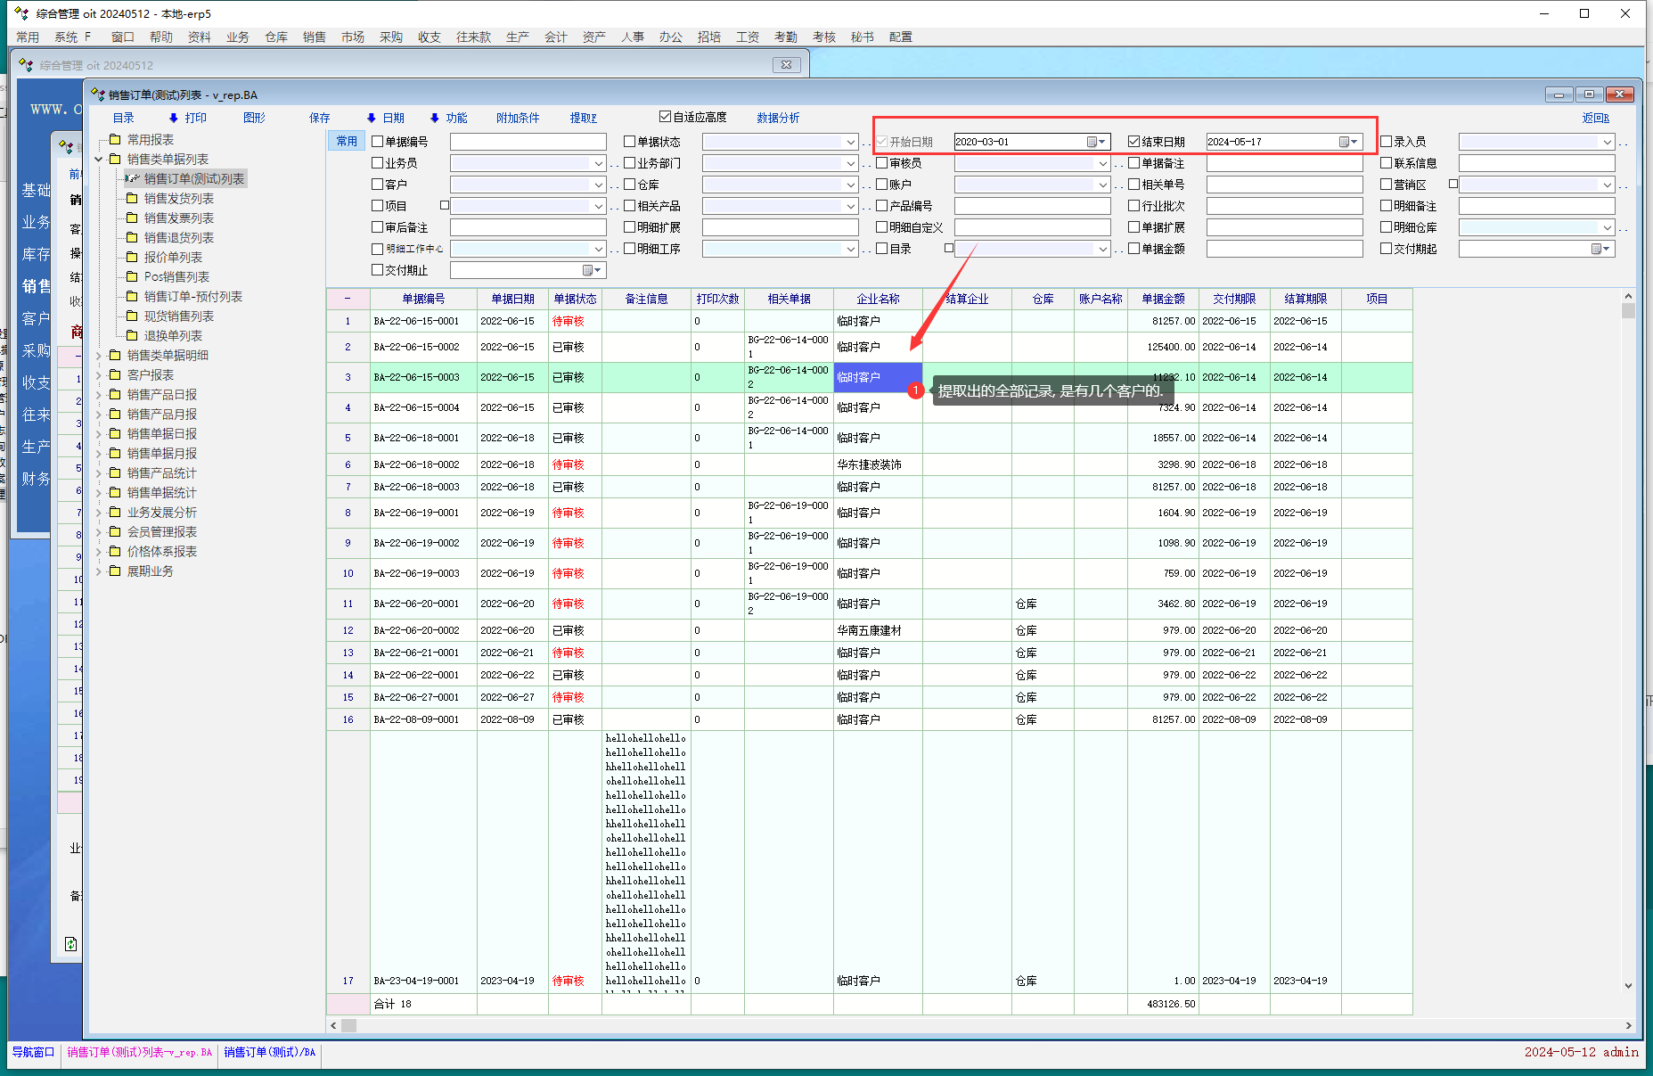1653x1076 pixels.
Task: Enable the 单据编号 filter checkbox
Action: 377,142
